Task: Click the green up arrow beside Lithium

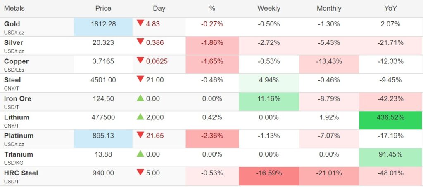Action: coord(140,117)
